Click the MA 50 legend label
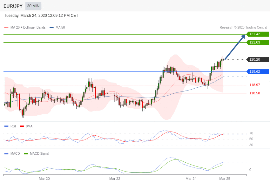Image resolution: width=270 pixels, height=183 pixels. click(60, 27)
